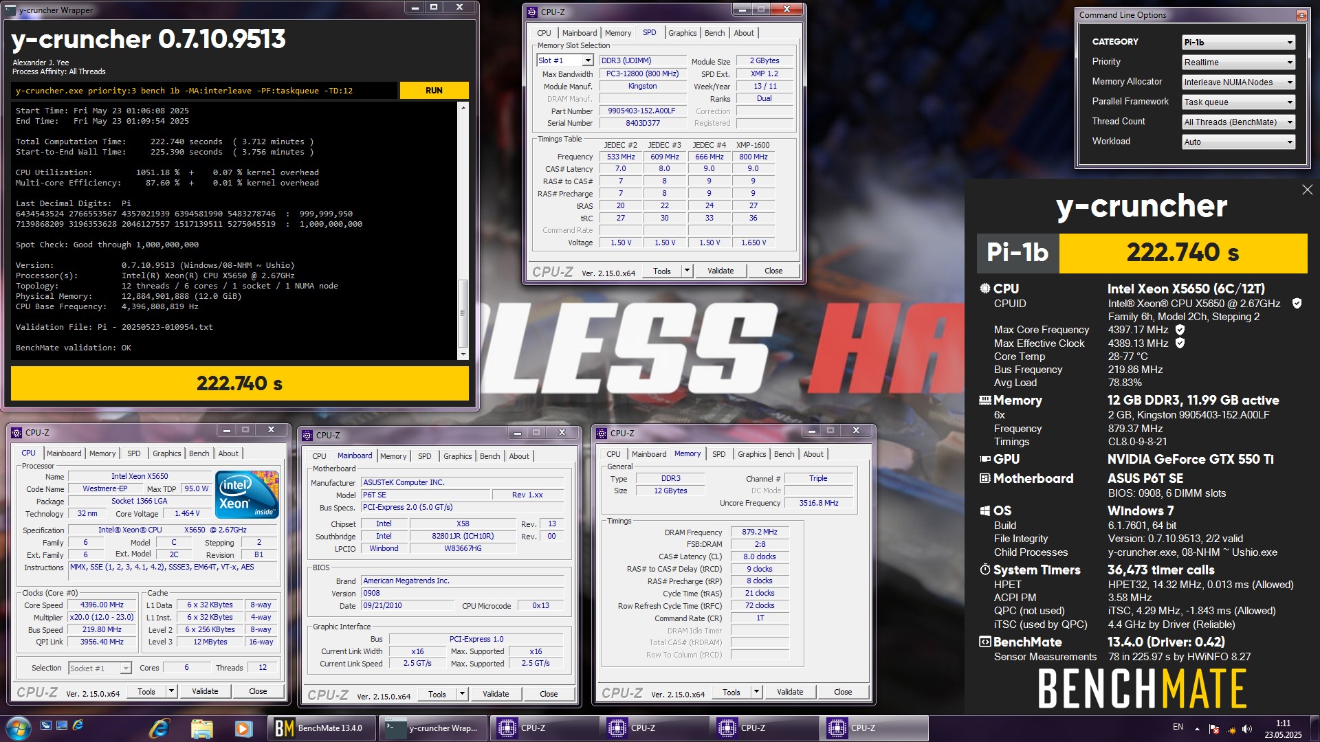Switch to y-cruncher Wrapper taskbar button
Image resolution: width=1320 pixels, height=742 pixels.
[433, 728]
